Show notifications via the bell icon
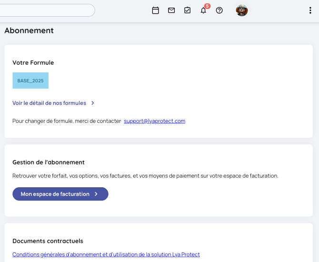Screen dimensions: 319x262 point(203,11)
